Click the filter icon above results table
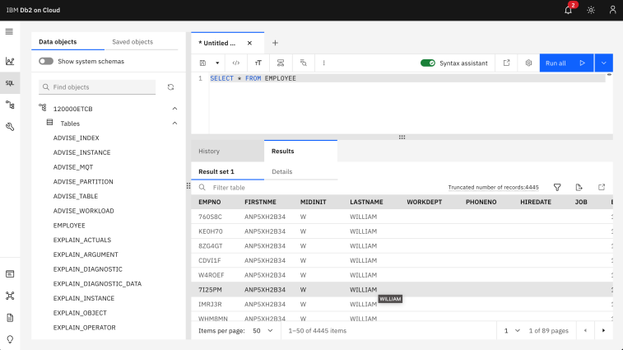The width and height of the screenshot is (623, 350). [x=557, y=187]
